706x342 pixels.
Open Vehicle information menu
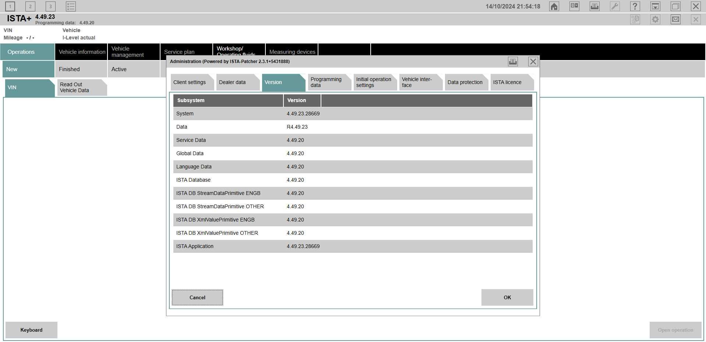tap(81, 52)
